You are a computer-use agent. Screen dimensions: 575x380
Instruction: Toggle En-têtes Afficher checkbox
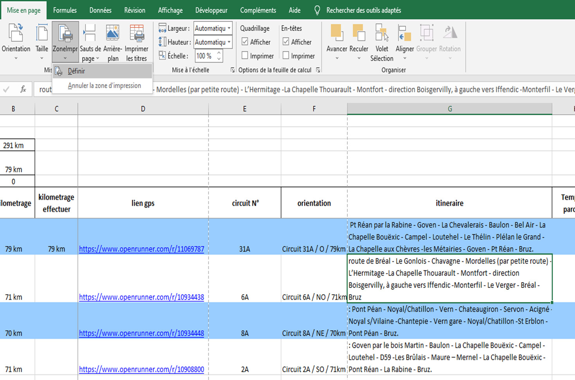pos(286,42)
